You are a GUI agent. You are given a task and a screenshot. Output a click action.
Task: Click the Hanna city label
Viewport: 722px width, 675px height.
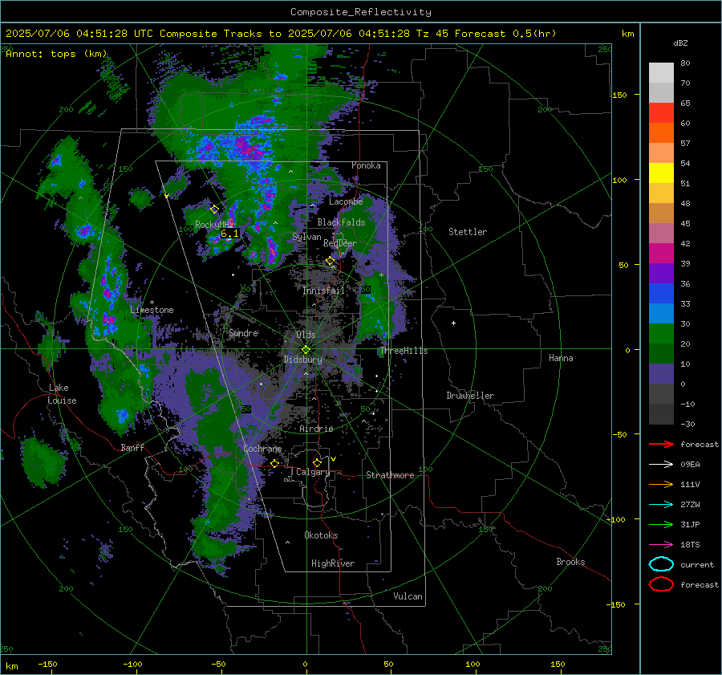click(x=561, y=358)
